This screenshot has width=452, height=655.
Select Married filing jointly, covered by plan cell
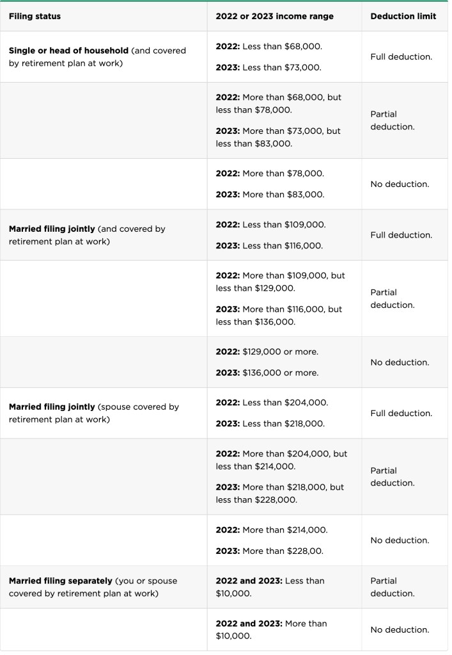click(x=87, y=235)
